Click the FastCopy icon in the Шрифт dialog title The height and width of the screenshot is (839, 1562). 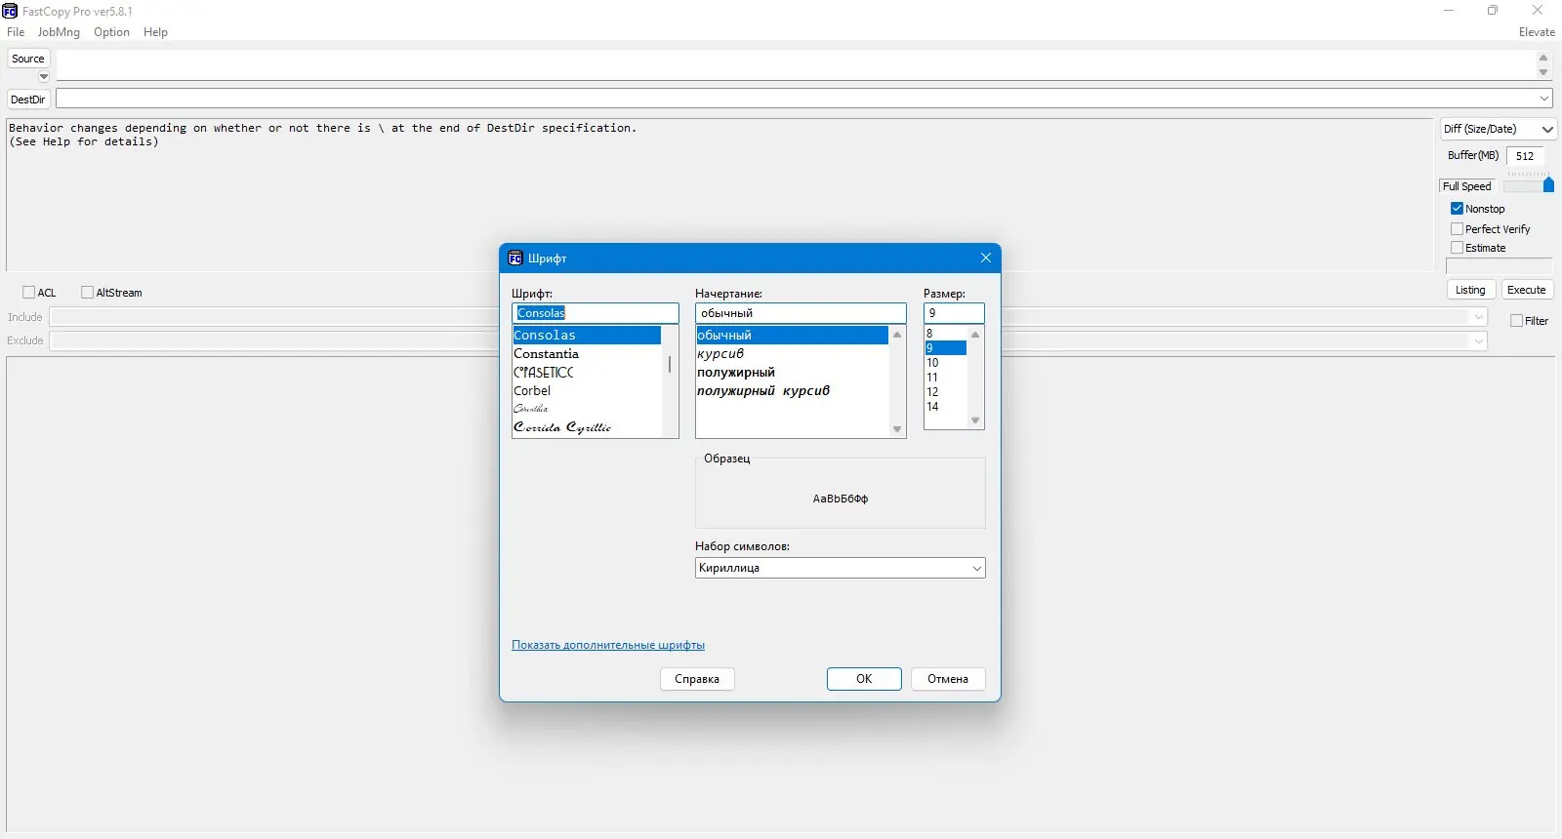pyautogui.click(x=515, y=258)
